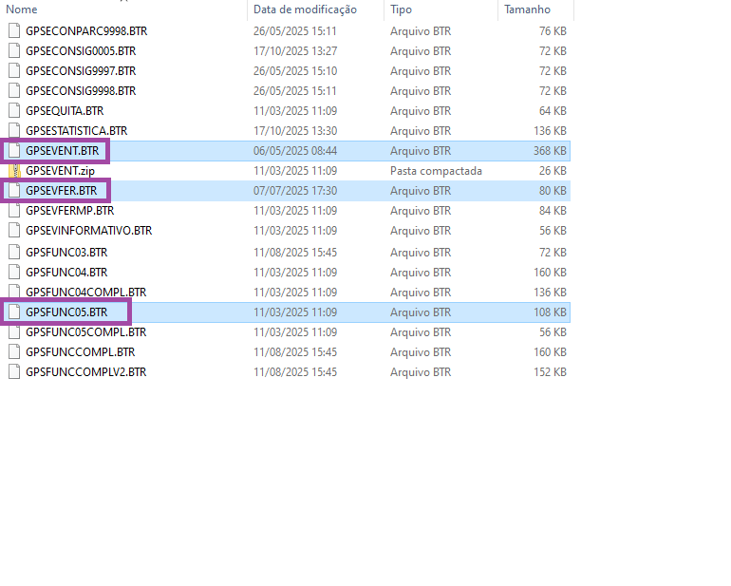
Task: Click the 368 KB size cell
Action: tap(550, 151)
